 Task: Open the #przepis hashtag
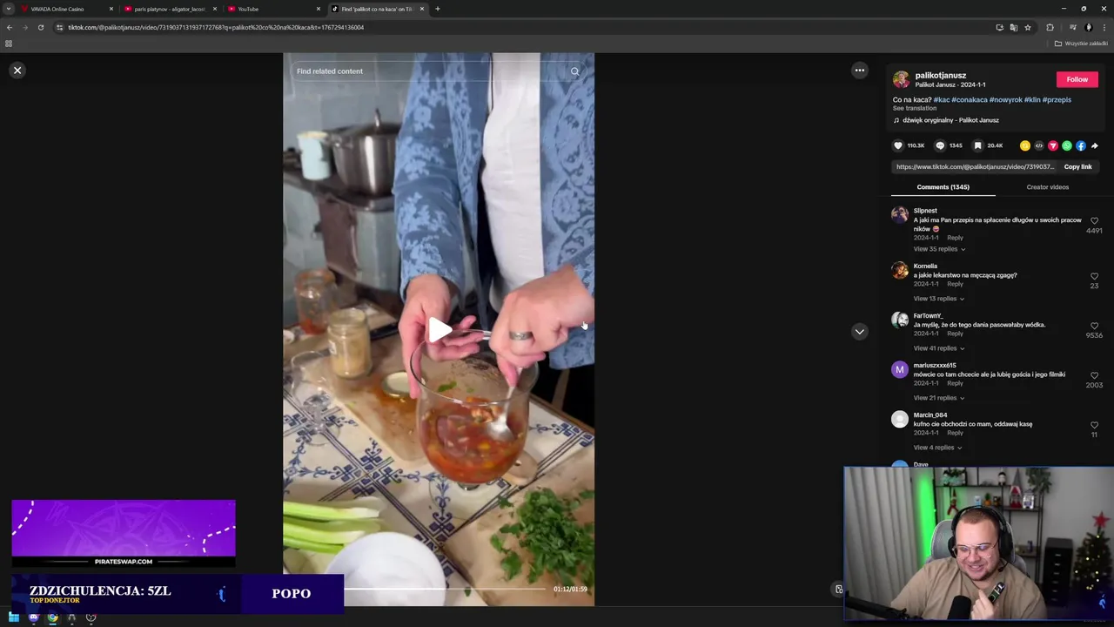[x=1057, y=99]
